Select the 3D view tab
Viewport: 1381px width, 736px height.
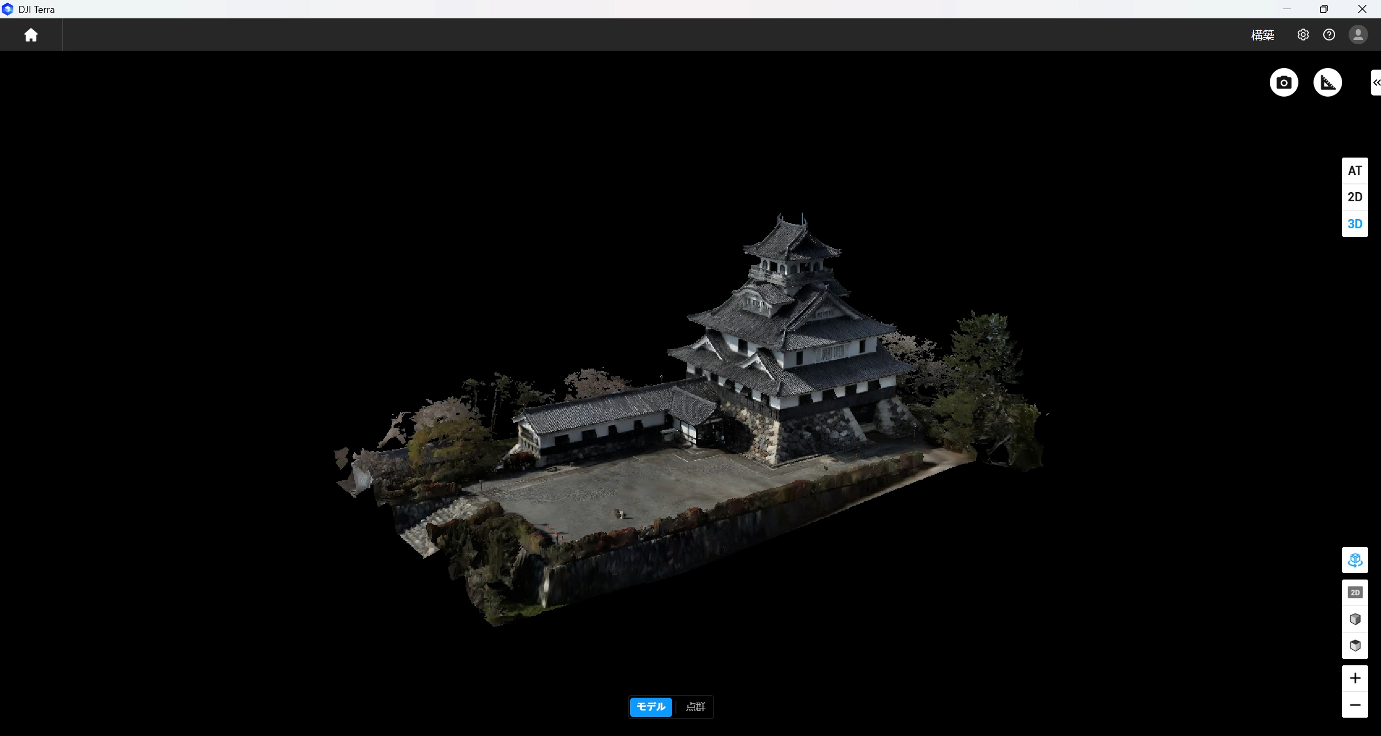(1355, 224)
